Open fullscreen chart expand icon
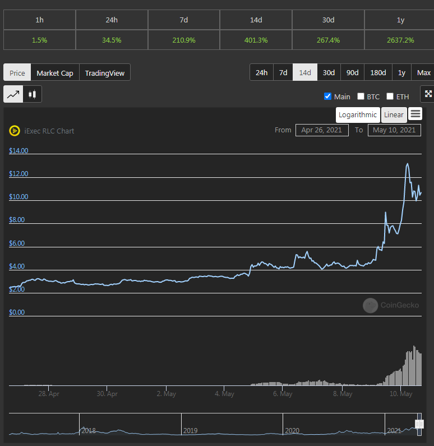434x446 pixels. (428, 94)
